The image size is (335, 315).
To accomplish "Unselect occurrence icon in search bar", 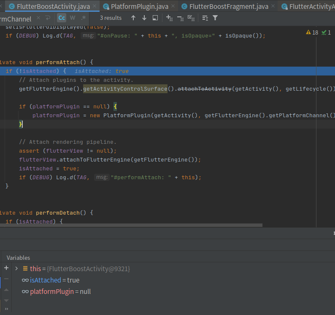I will pos(180,18).
